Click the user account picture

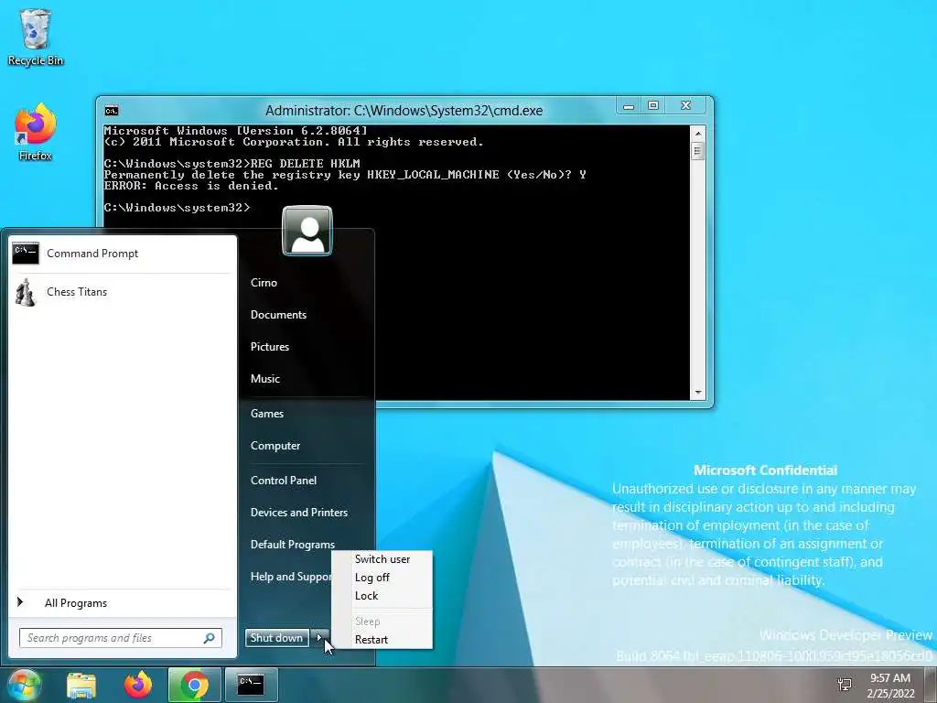click(307, 230)
